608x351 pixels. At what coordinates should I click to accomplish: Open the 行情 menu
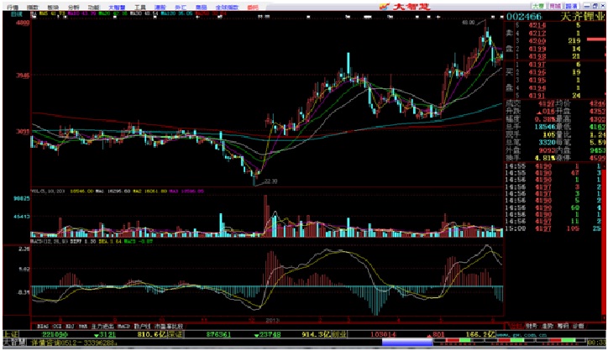13,7
